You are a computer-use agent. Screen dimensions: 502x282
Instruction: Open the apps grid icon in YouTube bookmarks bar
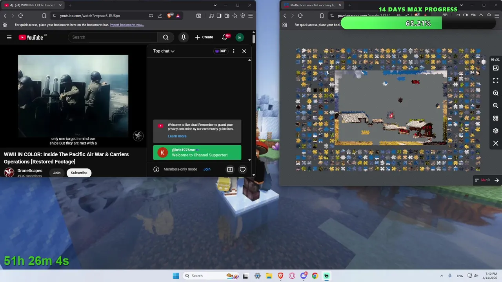pos(5,25)
